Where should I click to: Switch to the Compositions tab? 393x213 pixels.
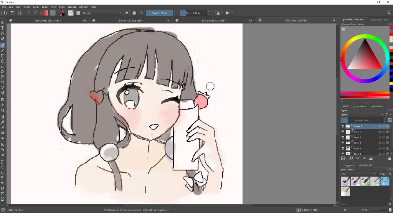tap(359, 106)
